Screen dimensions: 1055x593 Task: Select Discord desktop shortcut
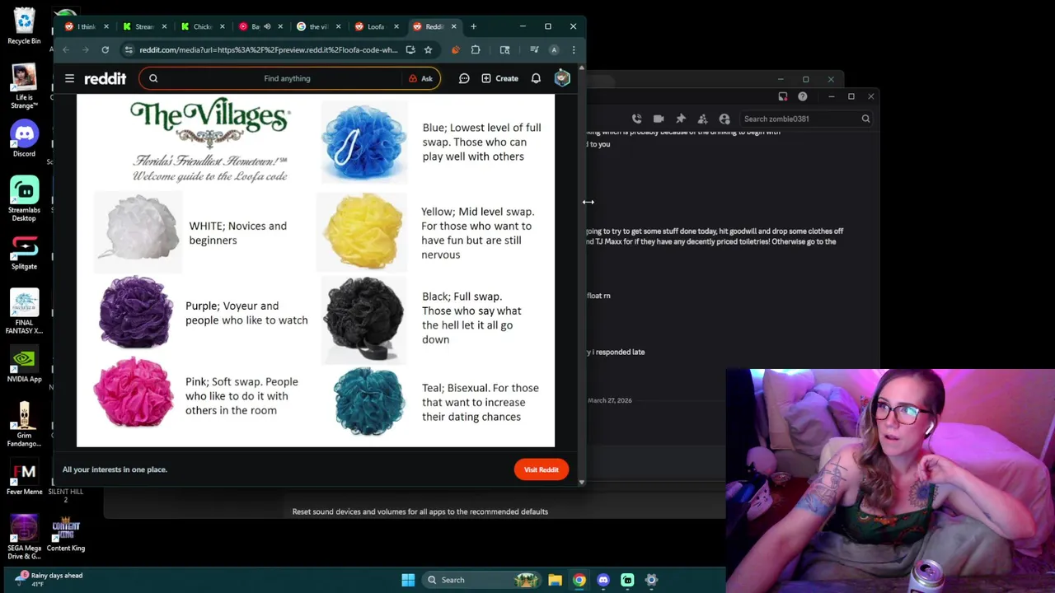tap(24, 138)
